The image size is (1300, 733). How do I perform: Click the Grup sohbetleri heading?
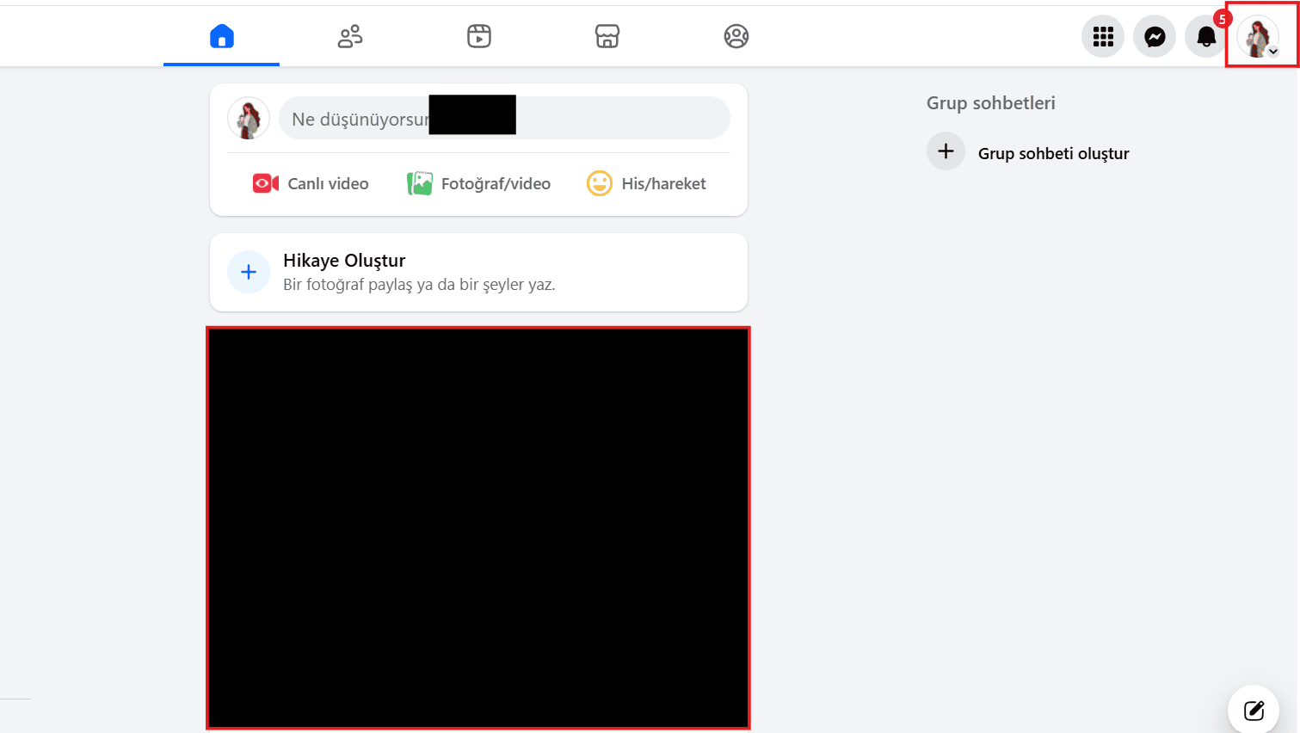990,102
